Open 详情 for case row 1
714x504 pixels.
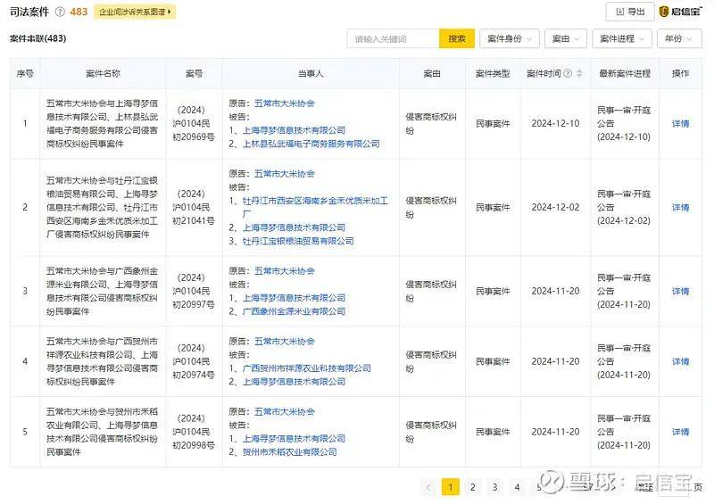coord(680,124)
